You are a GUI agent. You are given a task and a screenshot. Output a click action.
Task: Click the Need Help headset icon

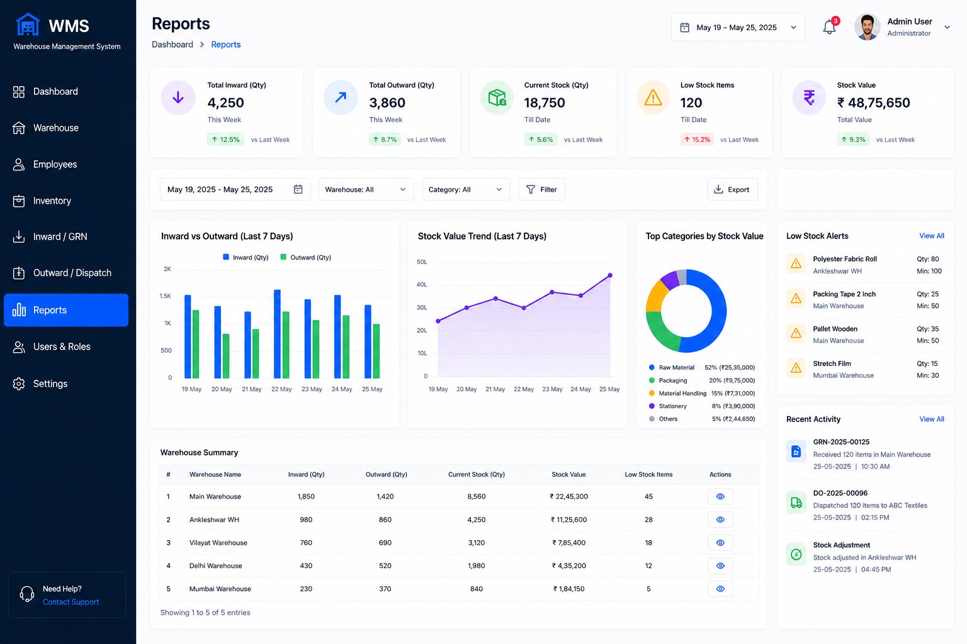[x=27, y=594]
